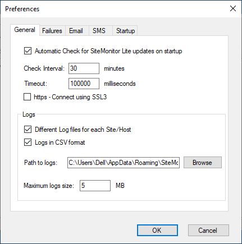Disable automatic check for SiteMonitor Lite updates

(x=28, y=51)
